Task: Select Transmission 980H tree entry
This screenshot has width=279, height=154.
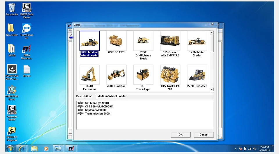Action: [98, 113]
